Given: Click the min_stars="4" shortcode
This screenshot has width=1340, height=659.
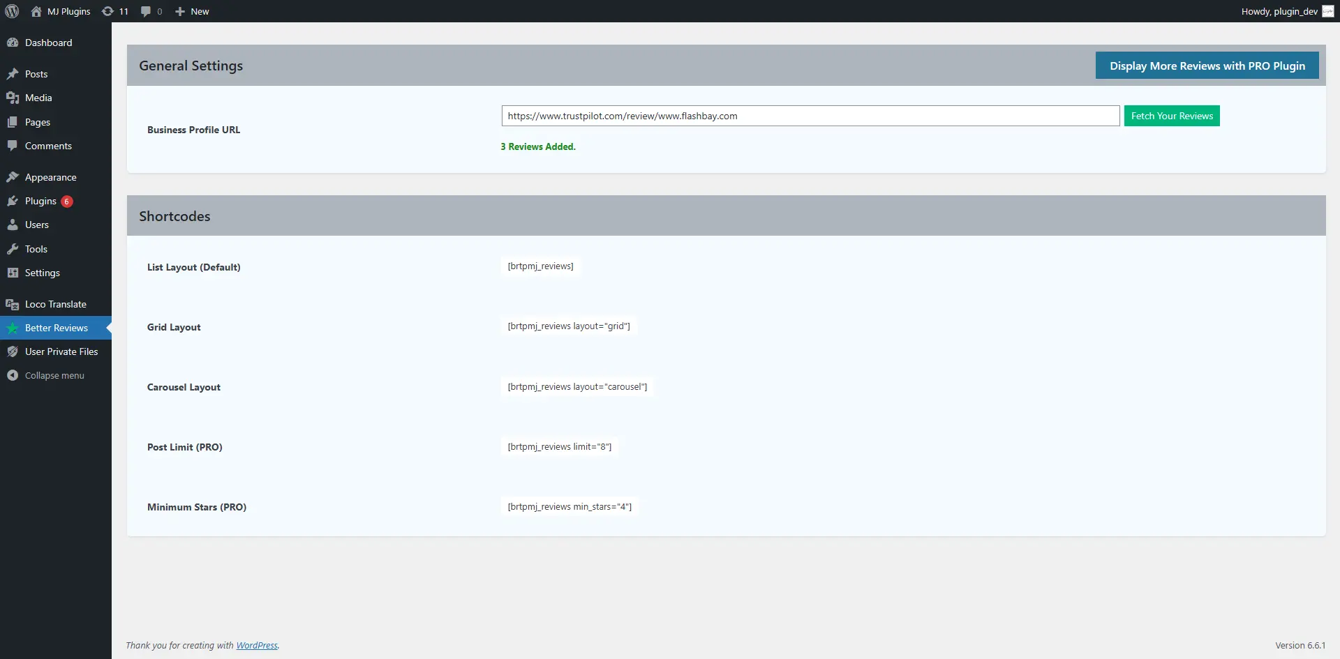Looking at the screenshot, I should [569, 506].
